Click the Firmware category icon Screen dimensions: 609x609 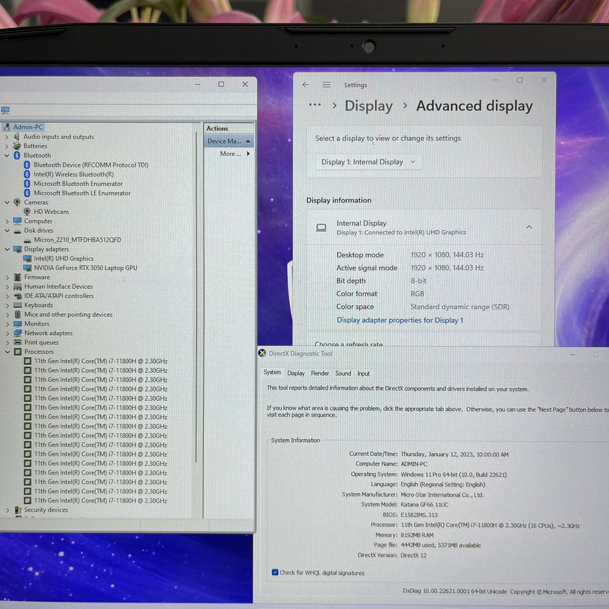[x=18, y=277]
